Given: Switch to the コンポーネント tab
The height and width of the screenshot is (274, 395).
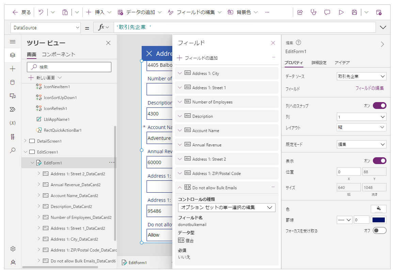Looking at the screenshot, I should 59,54.
